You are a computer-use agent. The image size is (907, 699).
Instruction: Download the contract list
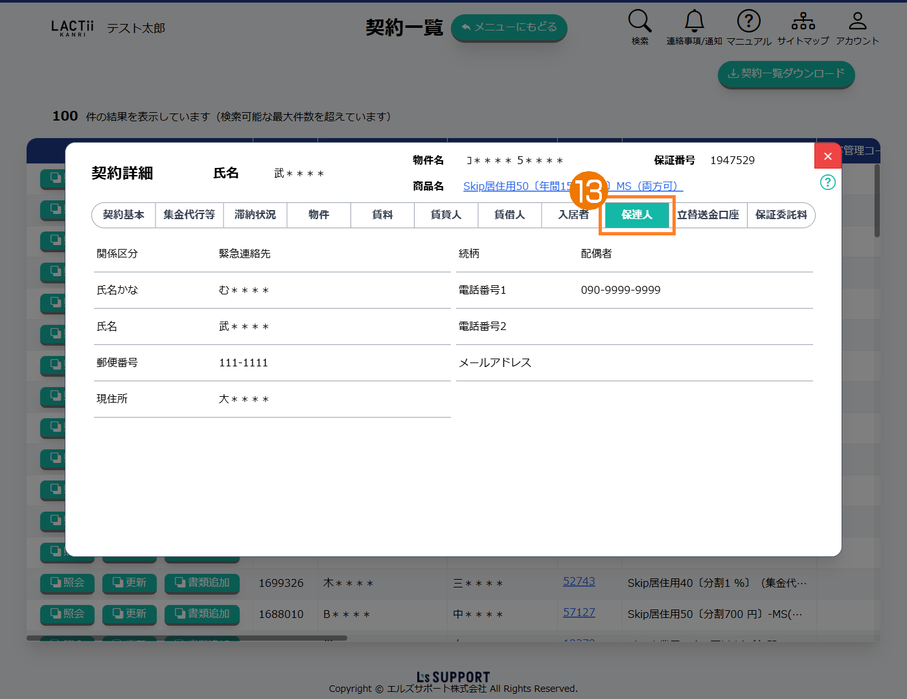point(786,74)
